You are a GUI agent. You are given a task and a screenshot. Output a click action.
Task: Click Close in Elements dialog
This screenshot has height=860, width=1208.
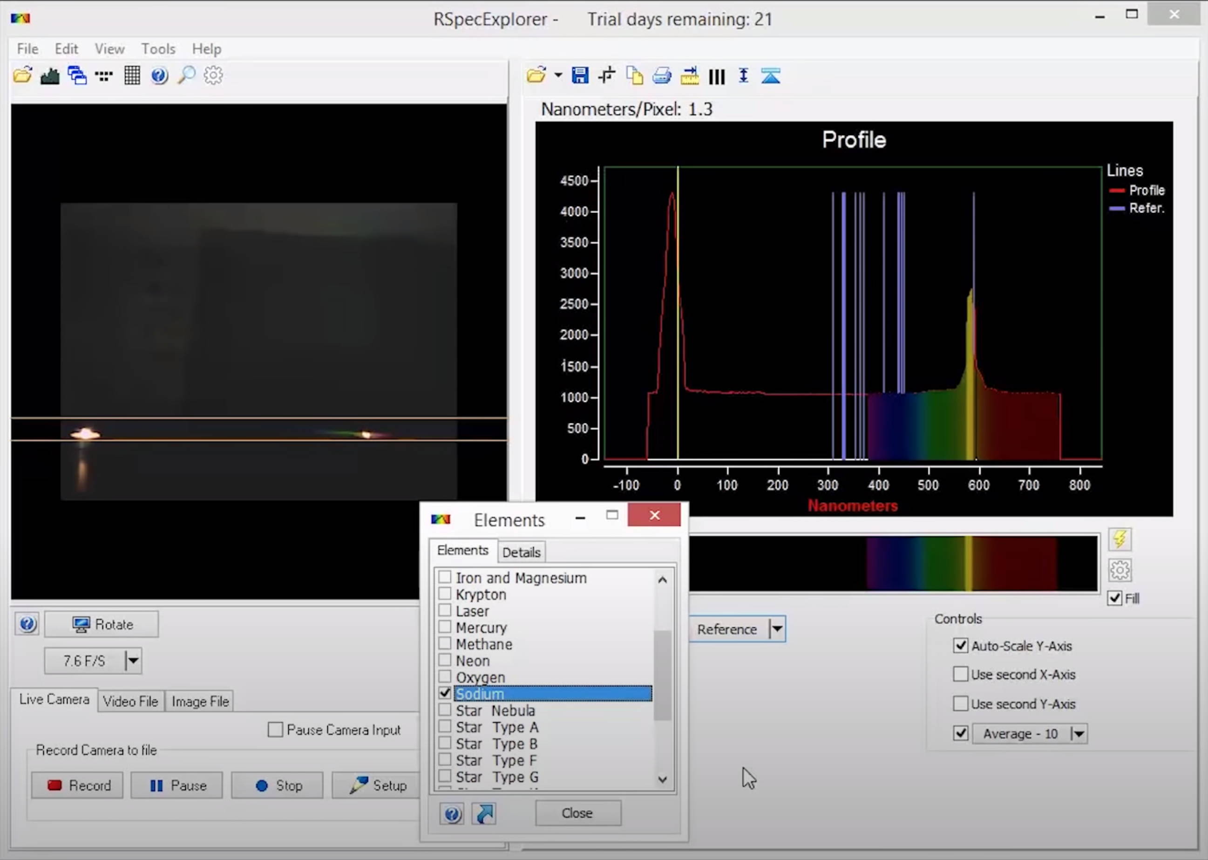[x=578, y=812]
